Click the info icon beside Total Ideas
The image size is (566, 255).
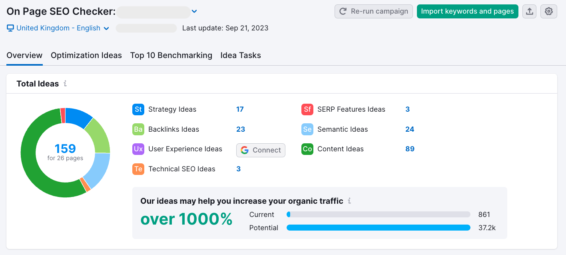pos(65,84)
